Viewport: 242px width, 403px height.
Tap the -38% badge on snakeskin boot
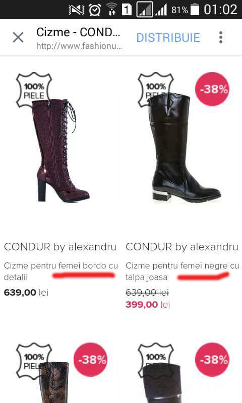click(x=90, y=360)
